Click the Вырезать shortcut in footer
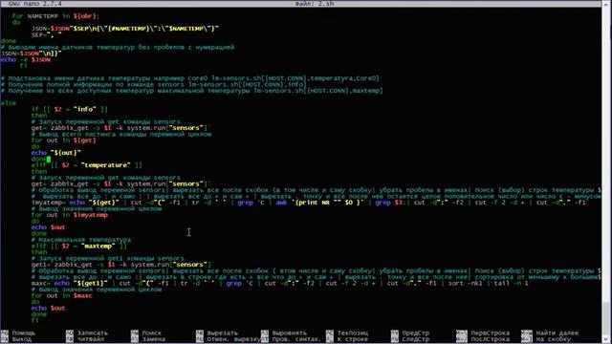 217,333
